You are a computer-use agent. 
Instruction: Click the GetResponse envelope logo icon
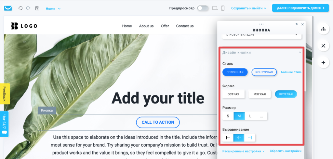8,8
